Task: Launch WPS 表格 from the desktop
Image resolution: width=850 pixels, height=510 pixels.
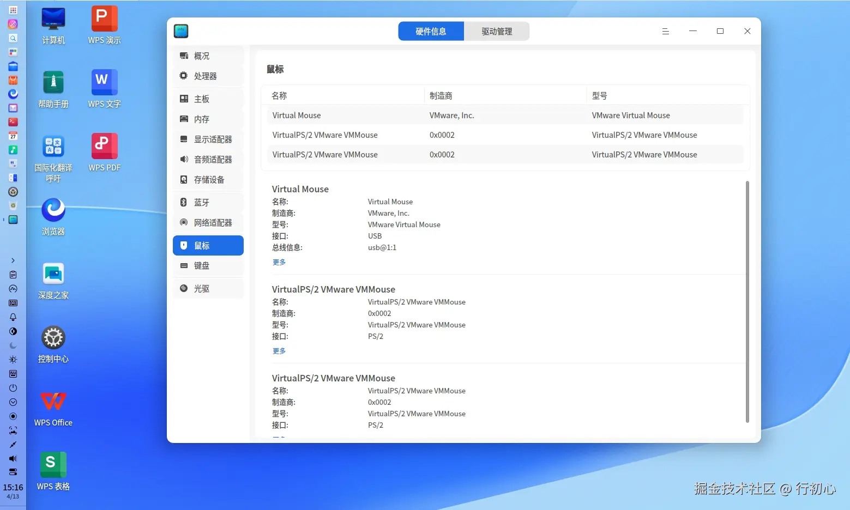Action: [x=53, y=472]
